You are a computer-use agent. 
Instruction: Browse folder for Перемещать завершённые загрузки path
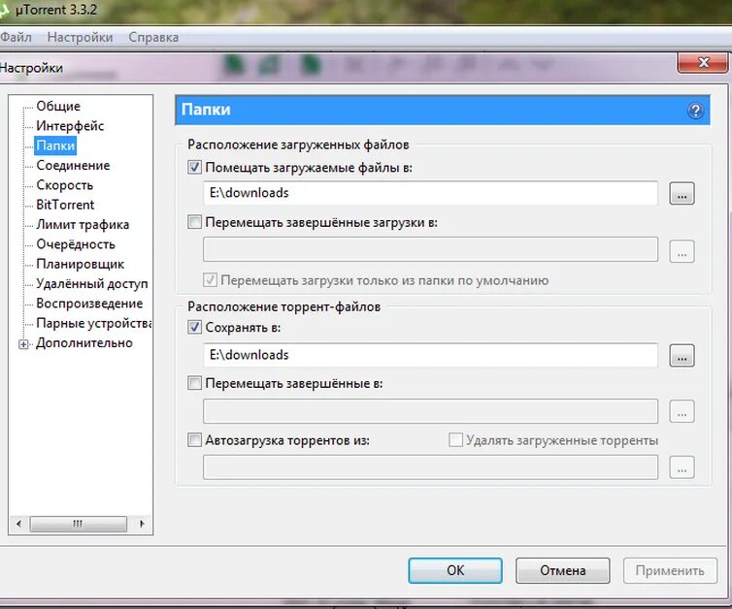(682, 251)
